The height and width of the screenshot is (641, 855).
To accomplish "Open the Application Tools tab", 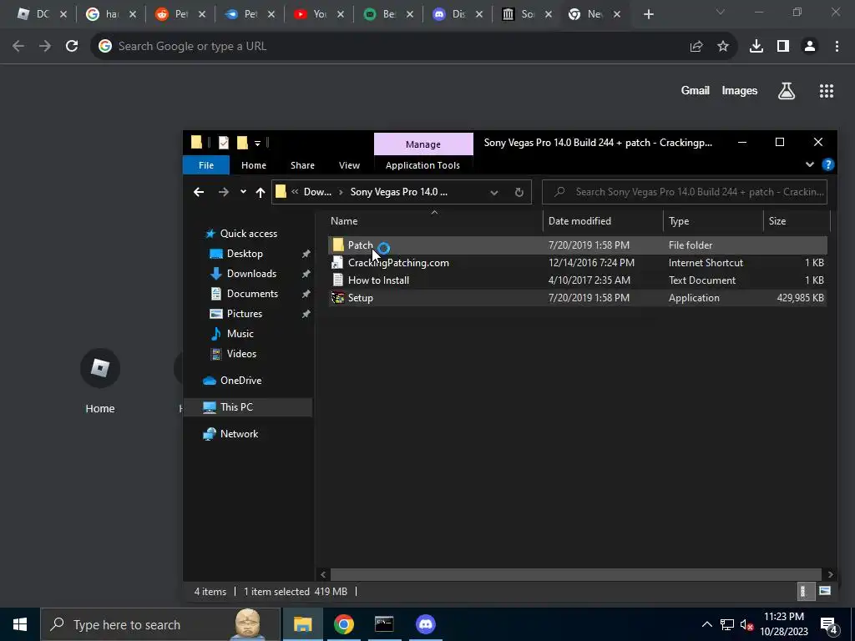I will point(422,165).
